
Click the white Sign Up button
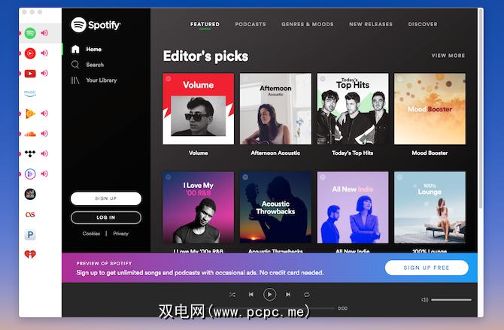106,198
